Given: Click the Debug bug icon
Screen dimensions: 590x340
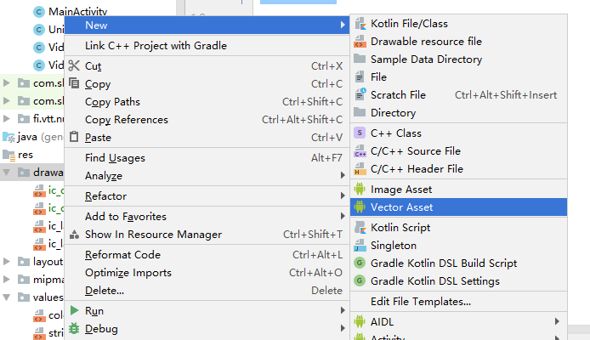Looking at the screenshot, I should point(74,328).
